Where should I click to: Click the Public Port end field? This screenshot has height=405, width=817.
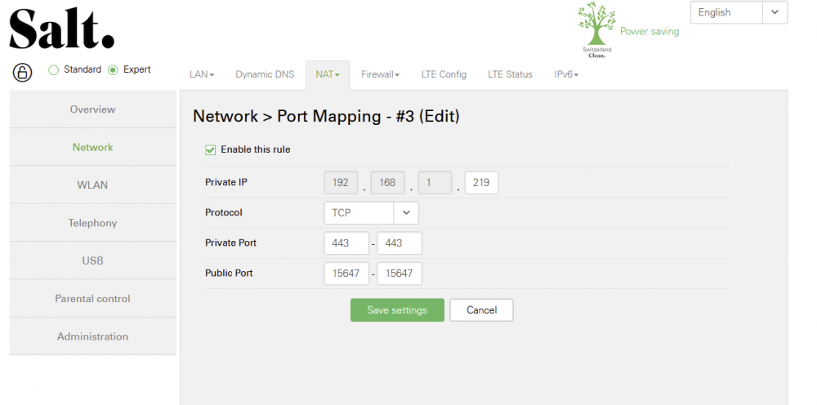click(400, 274)
